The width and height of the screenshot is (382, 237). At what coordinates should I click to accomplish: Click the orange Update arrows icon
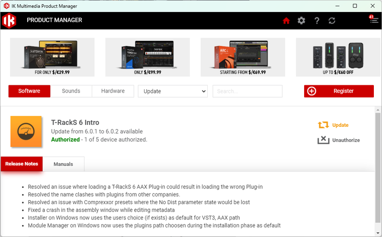click(x=323, y=125)
